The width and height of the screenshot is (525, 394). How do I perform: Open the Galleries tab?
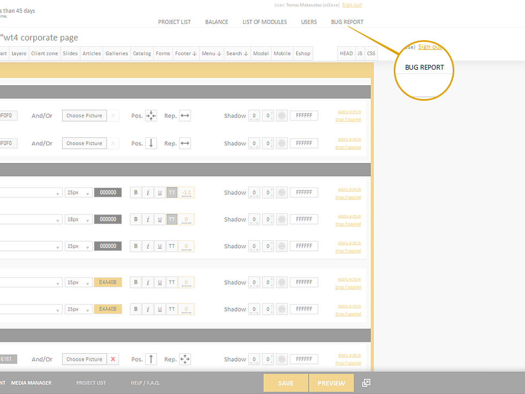pos(116,54)
